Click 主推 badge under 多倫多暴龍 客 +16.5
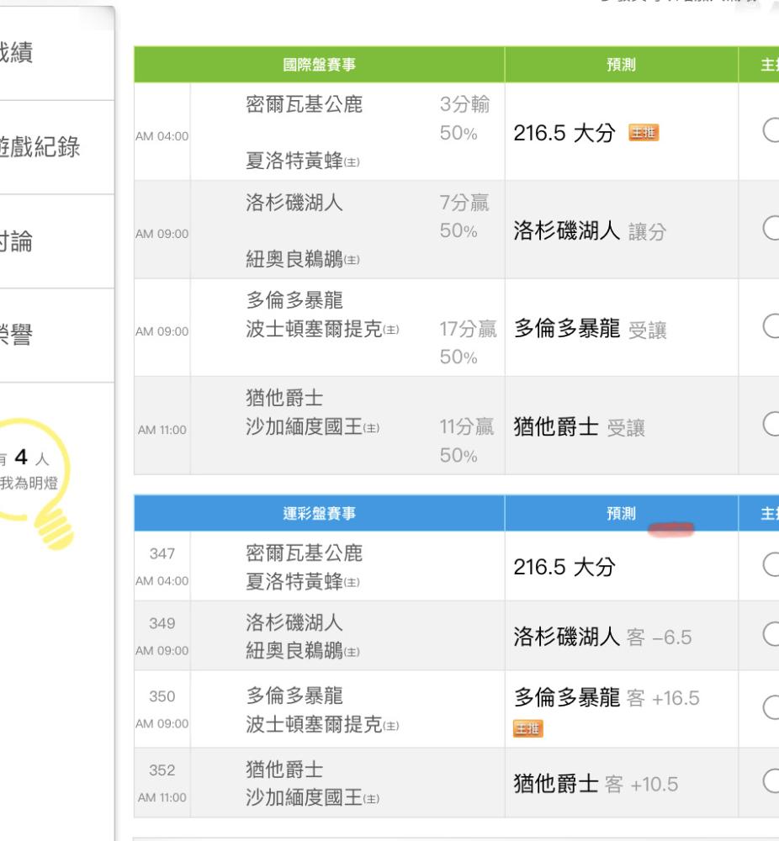This screenshot has width=779, height=841. (528, 728)
